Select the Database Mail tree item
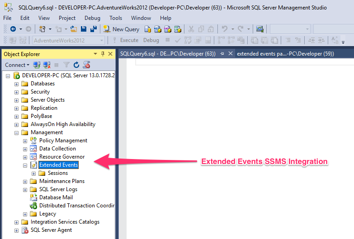Viewport: 354px width, 239px height. coord(56,197)
